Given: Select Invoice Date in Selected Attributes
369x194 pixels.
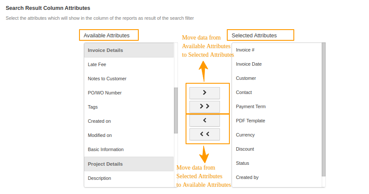Looking at the screenshot, I should point(249,64).
